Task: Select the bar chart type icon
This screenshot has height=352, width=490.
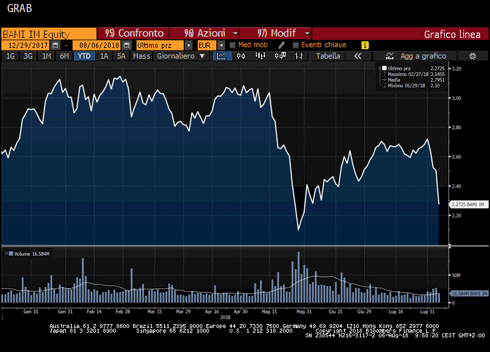Action: point(260,56)
